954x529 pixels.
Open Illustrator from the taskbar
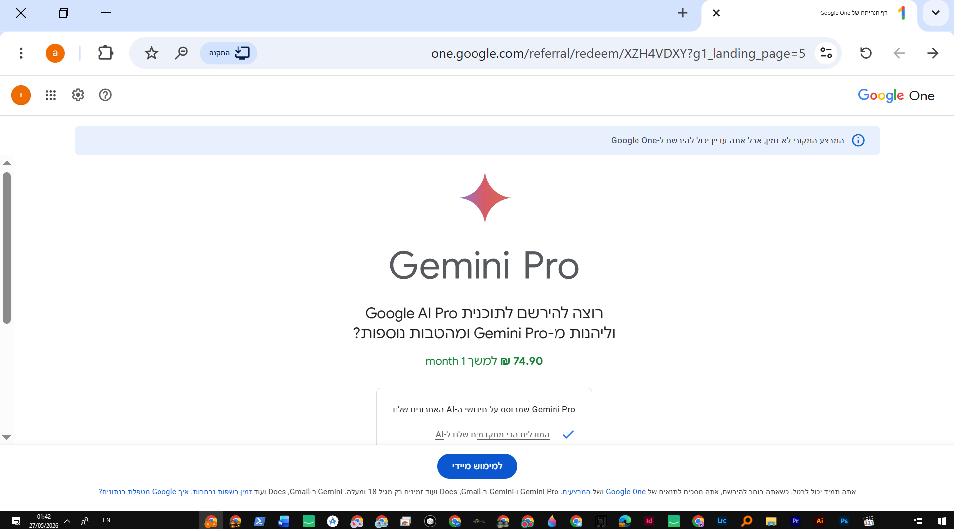coord(820,521)
